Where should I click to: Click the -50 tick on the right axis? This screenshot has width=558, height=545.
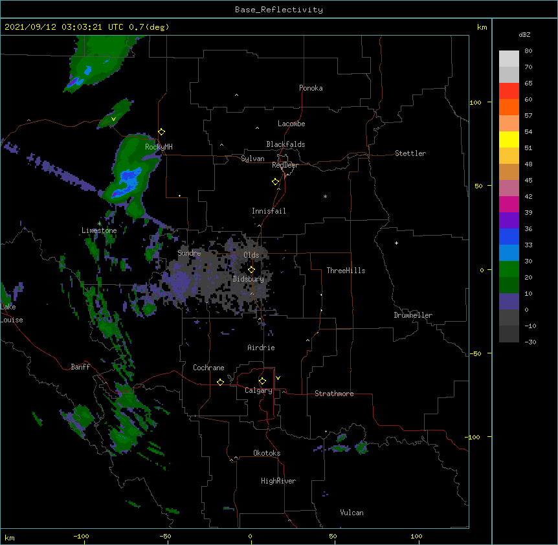coord(475,353)
